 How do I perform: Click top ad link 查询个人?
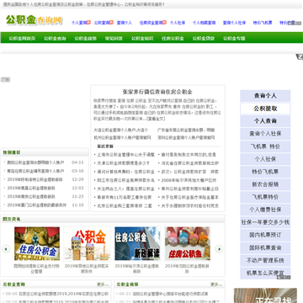tap(125, 23)
